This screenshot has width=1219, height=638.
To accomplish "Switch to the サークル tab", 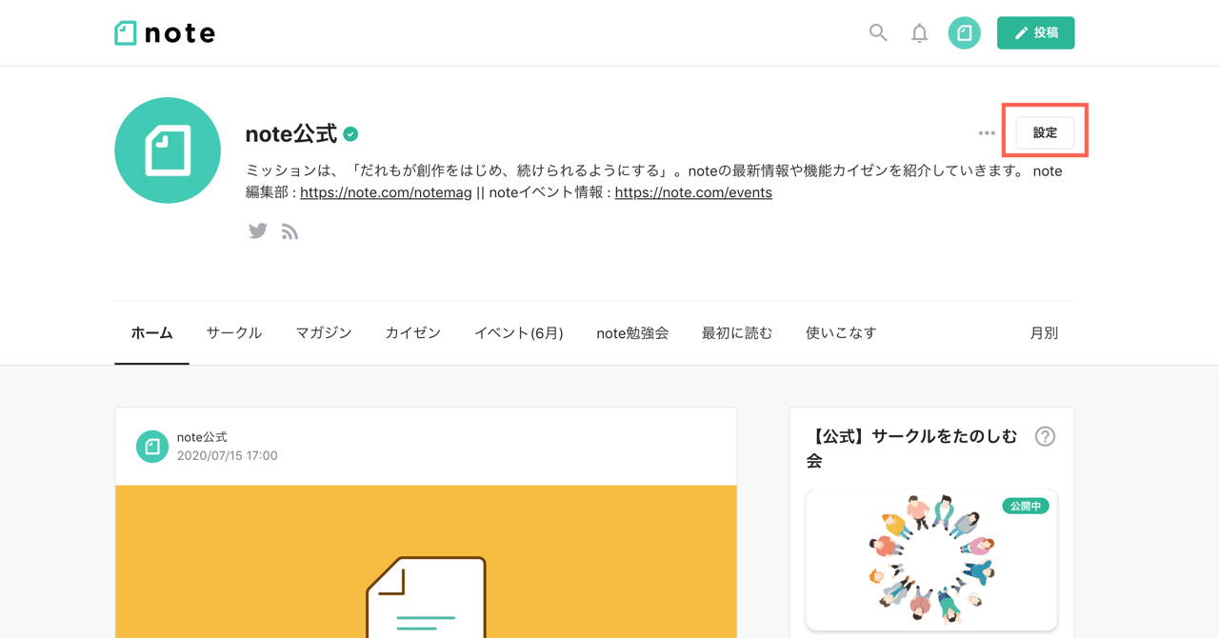I will [234, 333].
